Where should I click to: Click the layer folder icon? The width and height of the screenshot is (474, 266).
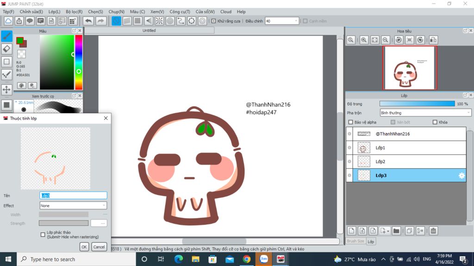(396, 231)
